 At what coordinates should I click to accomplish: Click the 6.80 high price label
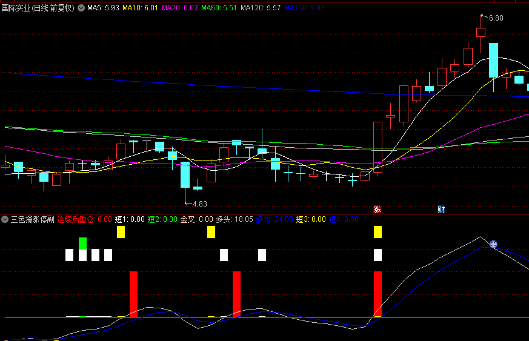click(496, 18)
